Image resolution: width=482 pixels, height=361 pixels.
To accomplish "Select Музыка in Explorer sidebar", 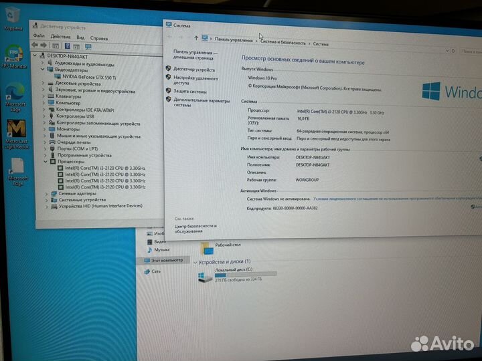I will (x=158, y=250).
